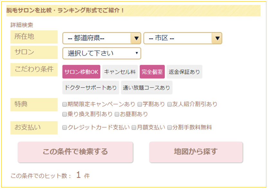
Task: Click the 地図から探す map button
Action: coord(196,152)
